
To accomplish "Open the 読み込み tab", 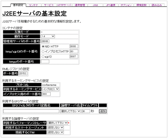I will click(157, 5).
